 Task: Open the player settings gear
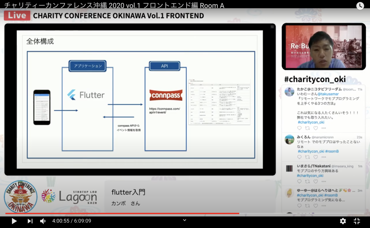click(343, 221)
